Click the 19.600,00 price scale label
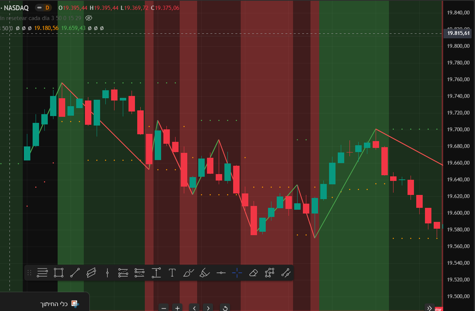 click(x=459, y=213)
